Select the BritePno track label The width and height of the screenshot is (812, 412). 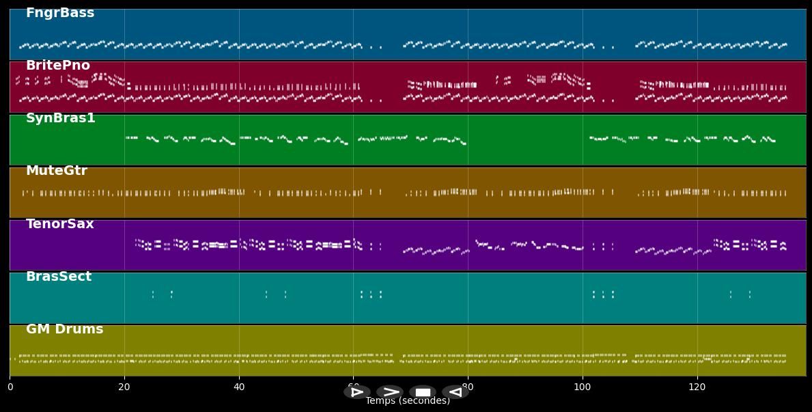(x=58, y=66)
